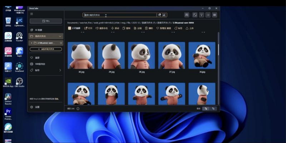Click the 添加本地文件夹 button
The width and height of the screenshot is (286, 143).
click(46, 49)
